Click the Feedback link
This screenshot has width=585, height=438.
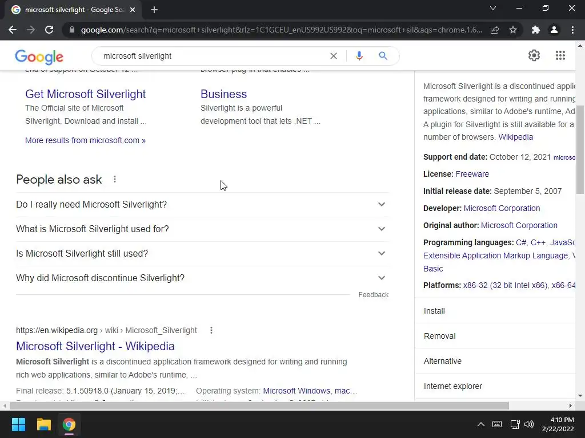[374, 295]
